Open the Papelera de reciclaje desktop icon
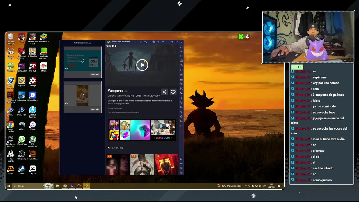 pos(11,39)
